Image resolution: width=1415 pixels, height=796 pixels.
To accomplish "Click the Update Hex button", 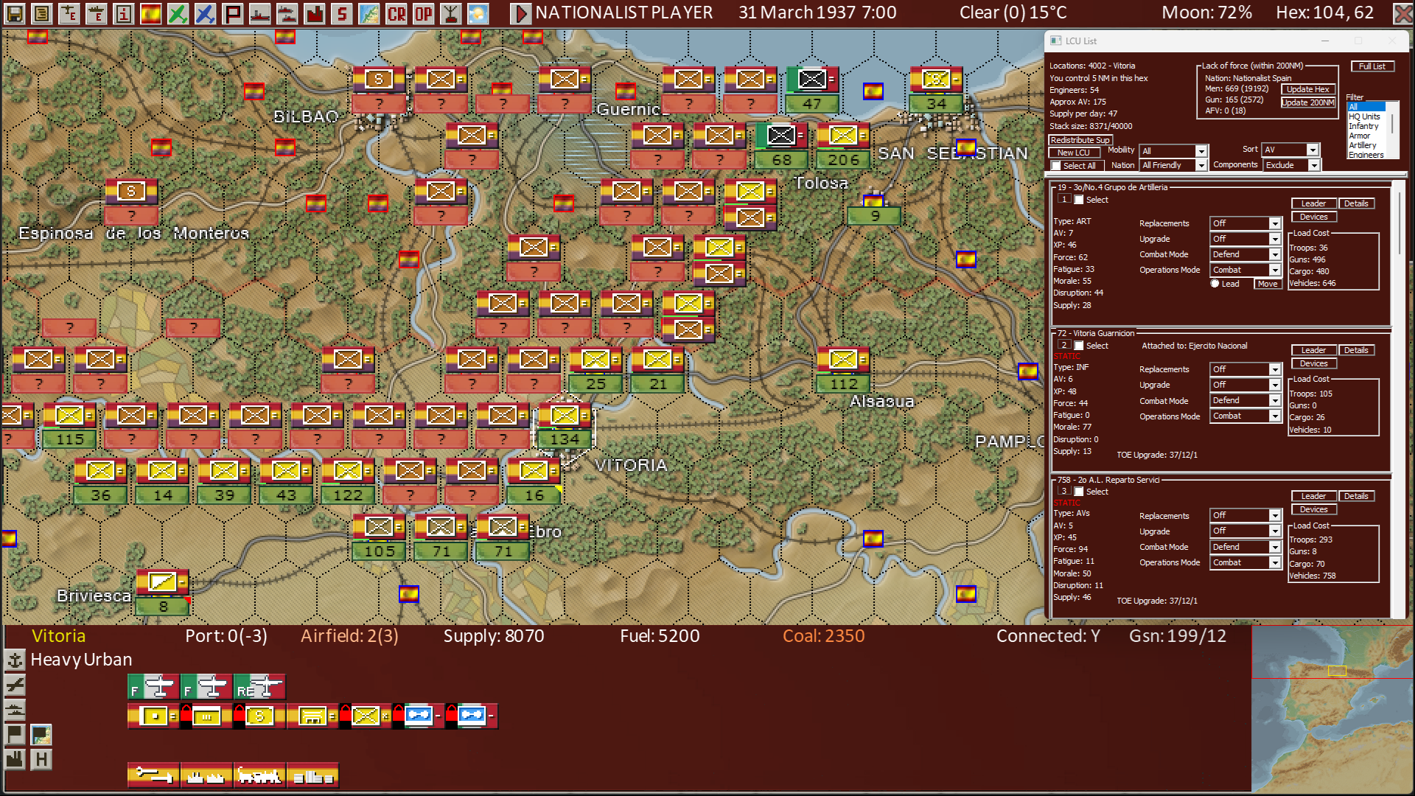I will 1308,89.
